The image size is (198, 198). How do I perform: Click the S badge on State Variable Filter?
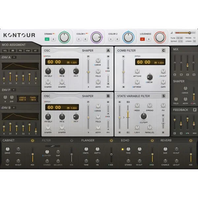(x=164, y=96)
